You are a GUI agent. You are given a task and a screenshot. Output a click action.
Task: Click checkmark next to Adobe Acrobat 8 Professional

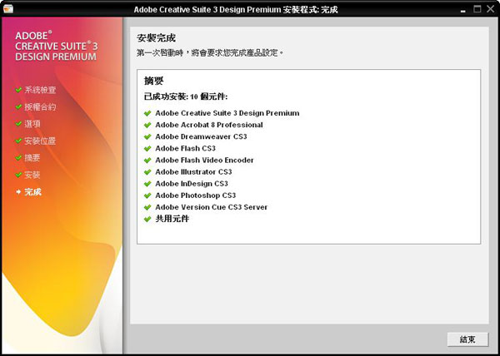(x=147, y=125)
